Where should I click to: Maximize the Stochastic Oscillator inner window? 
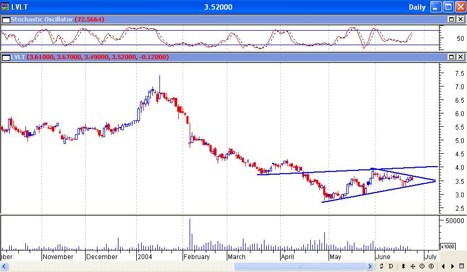(x=451, y=19)
